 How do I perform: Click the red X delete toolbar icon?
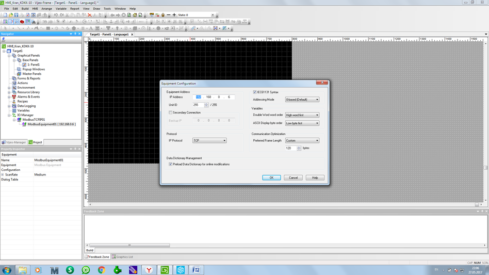pyautogui.click(x=89, y=15)
